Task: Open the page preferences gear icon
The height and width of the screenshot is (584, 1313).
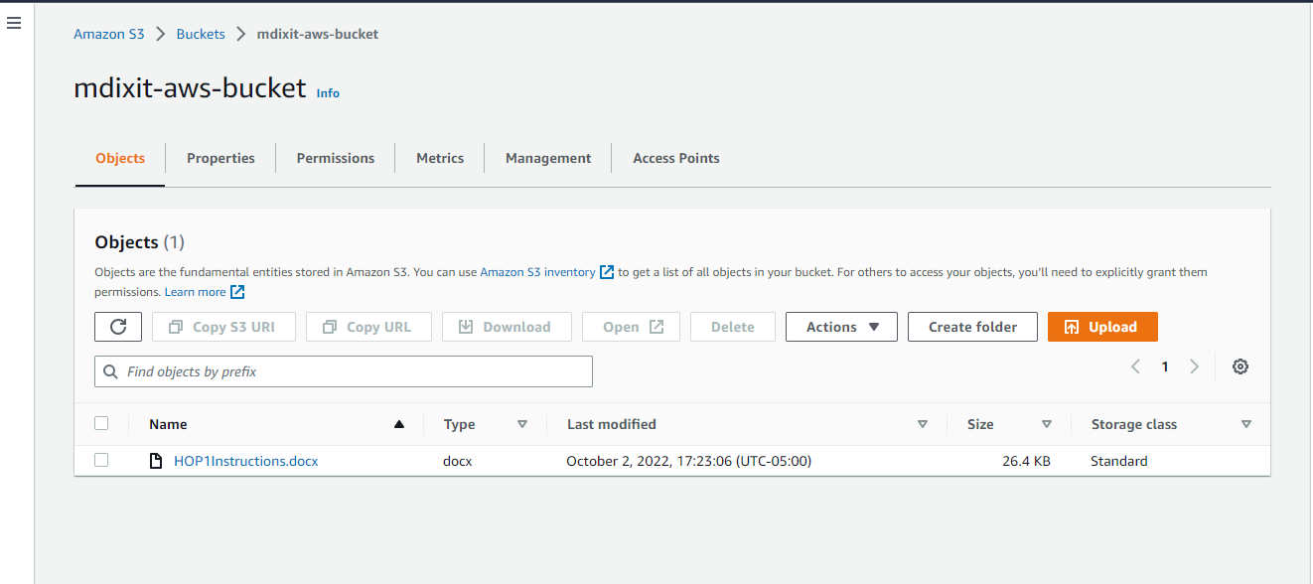Action: (x=1240, y=366)
